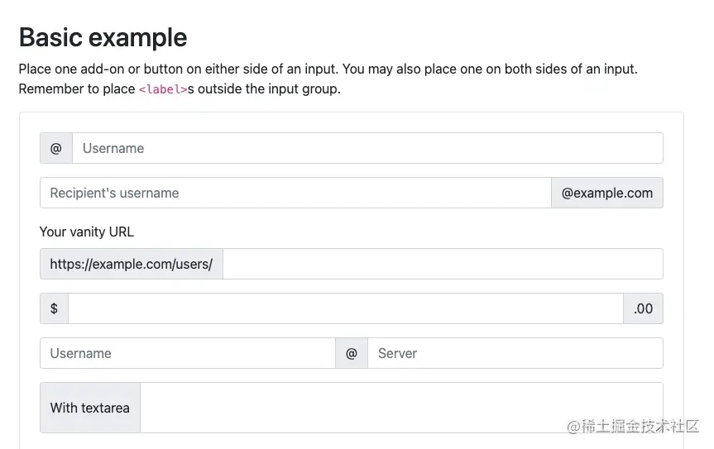Click the @example.com suffix add-on
The height and width of the screenshot is (449, 714).
606,193
